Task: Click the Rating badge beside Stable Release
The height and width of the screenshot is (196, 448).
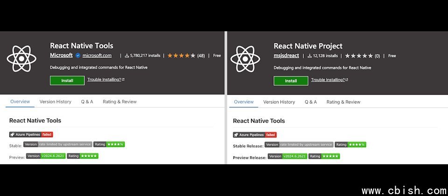Action: pyautogui.click(x=350, y=145)
